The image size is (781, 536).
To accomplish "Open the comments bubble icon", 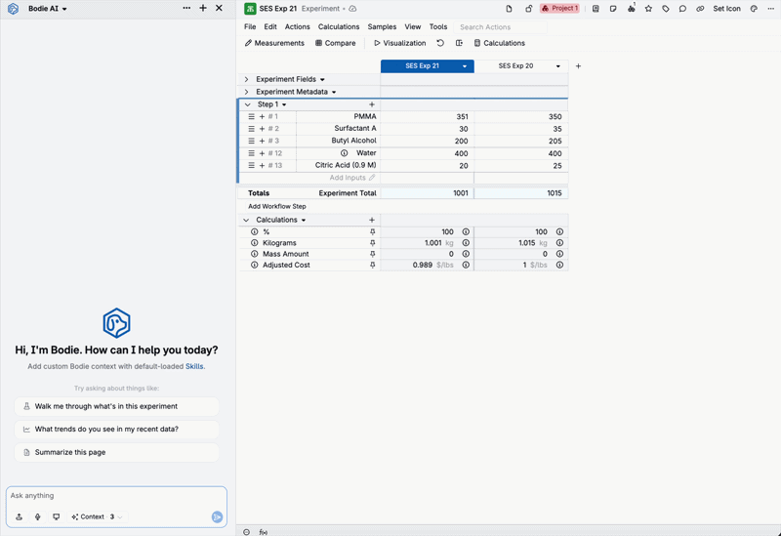I will pos(682,9).
